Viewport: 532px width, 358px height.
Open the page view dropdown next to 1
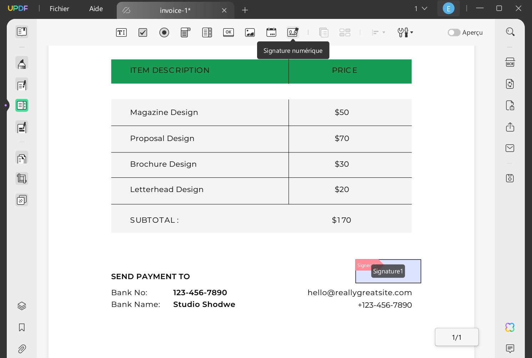click(x=425, y=9)
